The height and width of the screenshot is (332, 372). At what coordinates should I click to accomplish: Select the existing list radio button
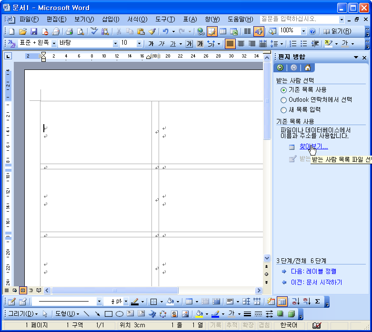click(283, 90)
